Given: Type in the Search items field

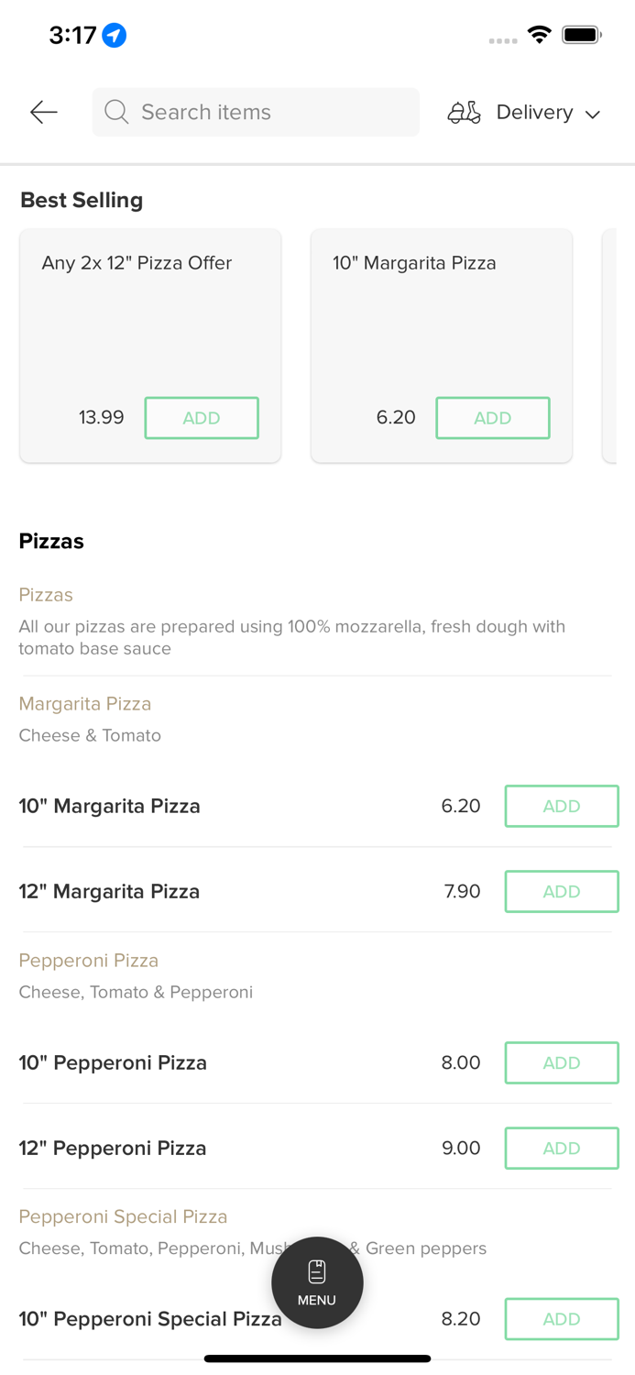Looking at the screenshot, I should click(x=266, y=112).
